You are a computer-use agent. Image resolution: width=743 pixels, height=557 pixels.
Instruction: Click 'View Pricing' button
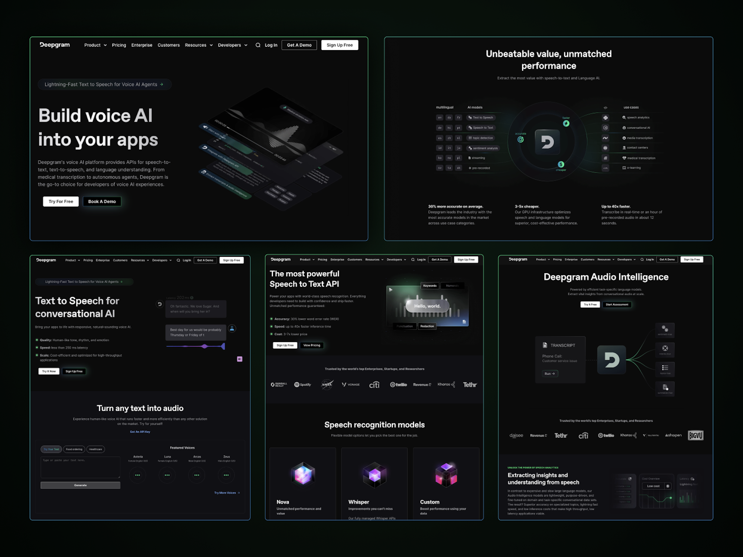pos(312,345)
